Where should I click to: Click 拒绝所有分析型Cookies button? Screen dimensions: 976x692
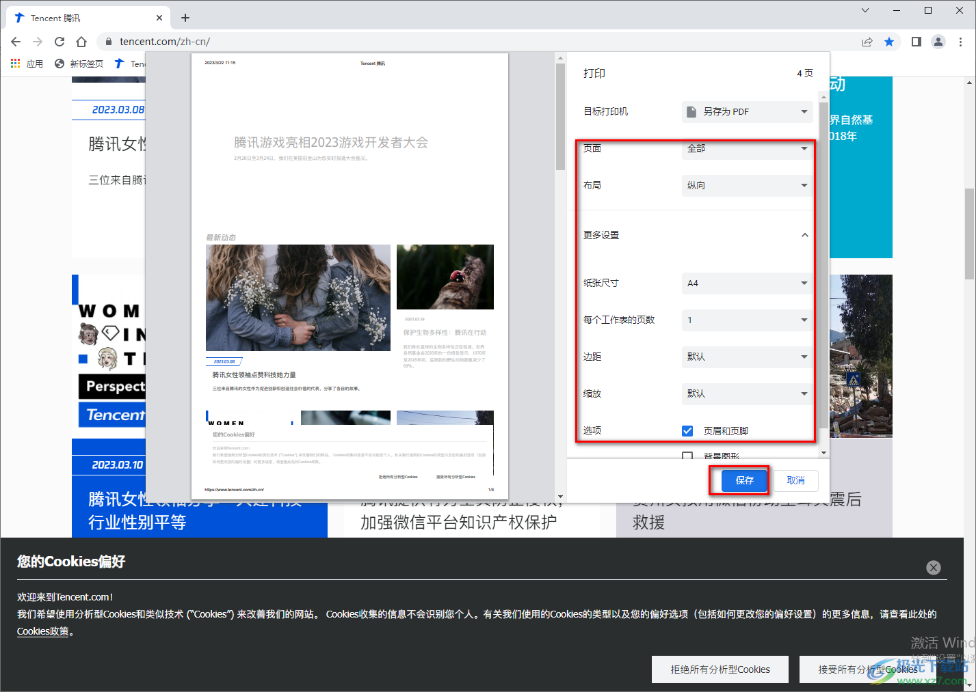coord(720,669)
